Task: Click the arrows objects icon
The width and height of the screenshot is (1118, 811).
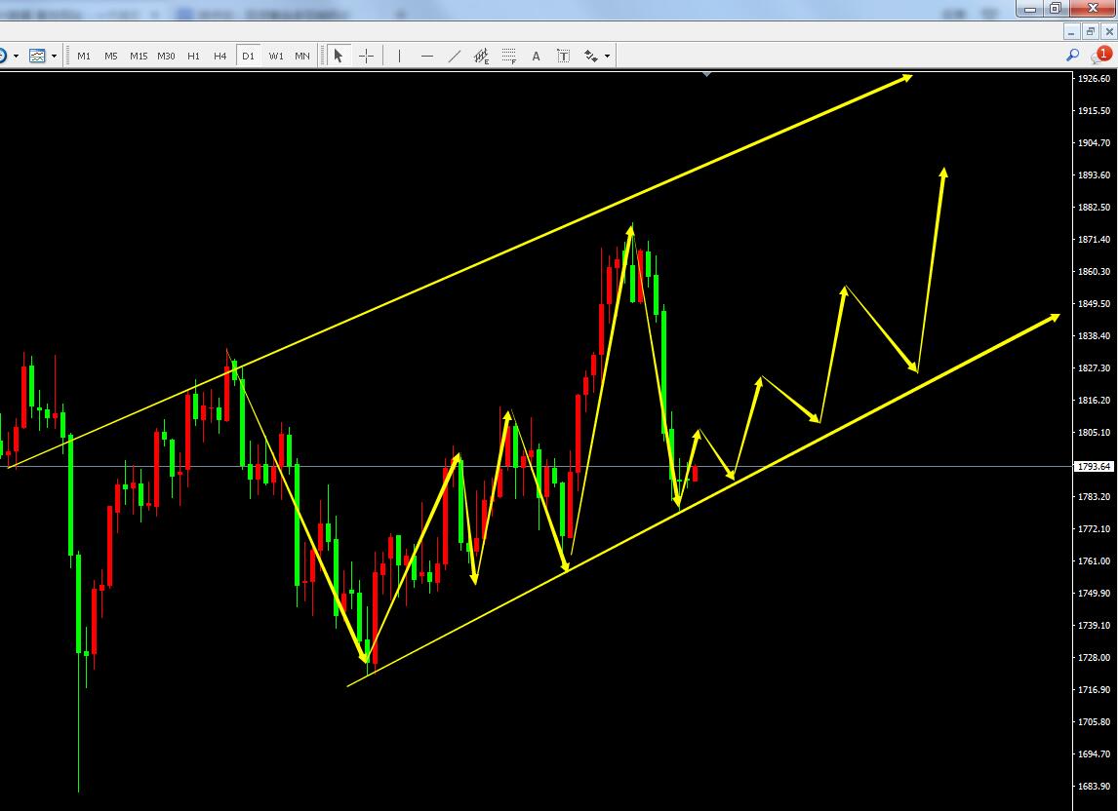Action: [x=591, y=56]
